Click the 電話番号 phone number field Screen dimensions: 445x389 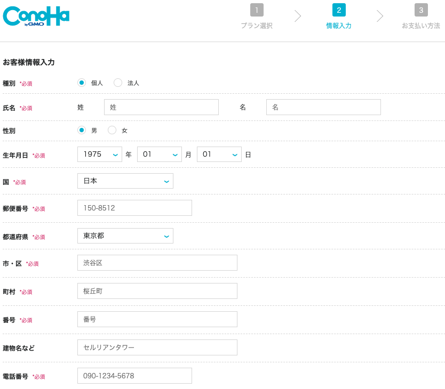(134, 376)
